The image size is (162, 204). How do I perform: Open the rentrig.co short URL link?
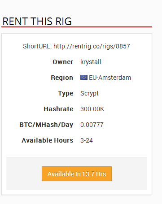tap(92, 46)
